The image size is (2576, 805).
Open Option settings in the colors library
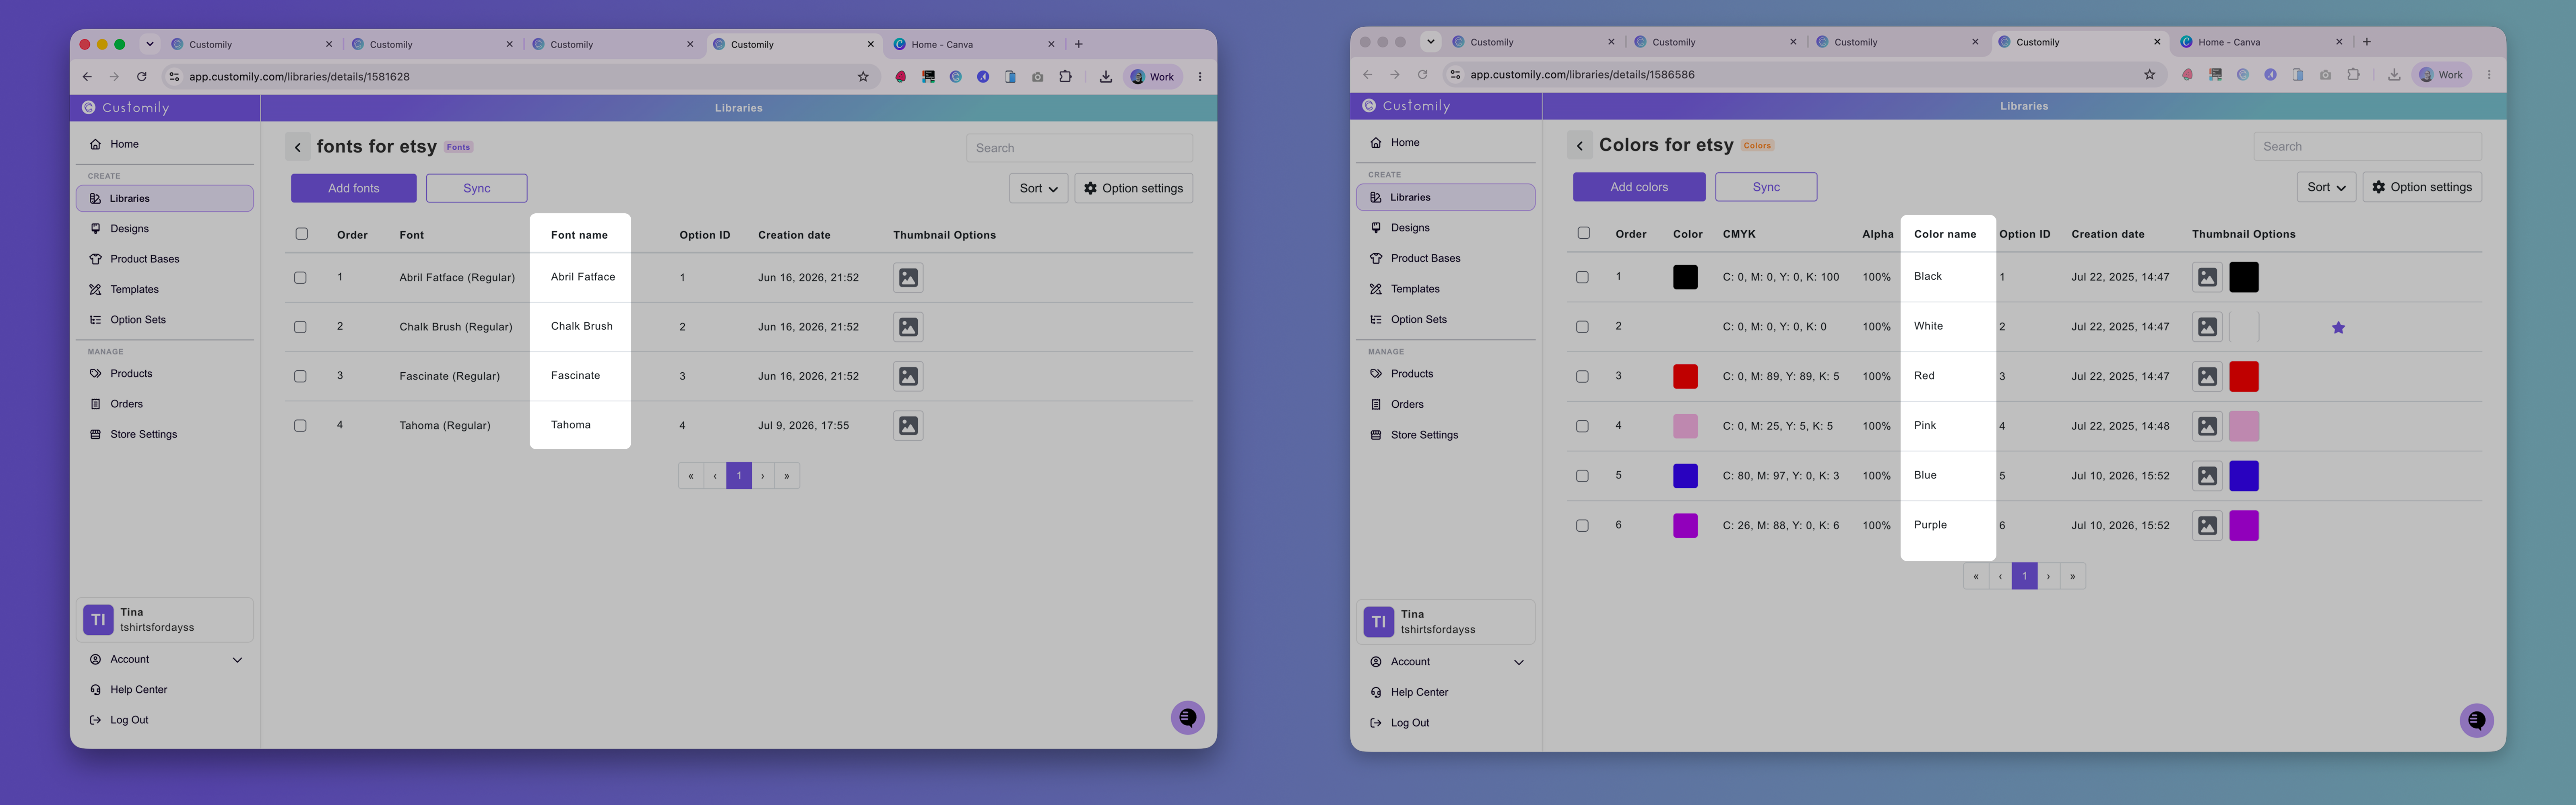2422,187
